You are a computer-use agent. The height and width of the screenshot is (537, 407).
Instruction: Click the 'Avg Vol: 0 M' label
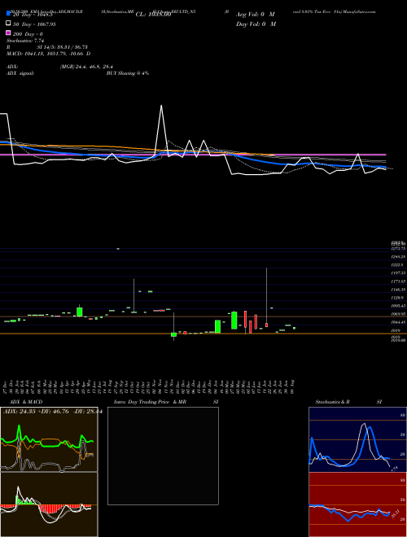click(256, 15)
